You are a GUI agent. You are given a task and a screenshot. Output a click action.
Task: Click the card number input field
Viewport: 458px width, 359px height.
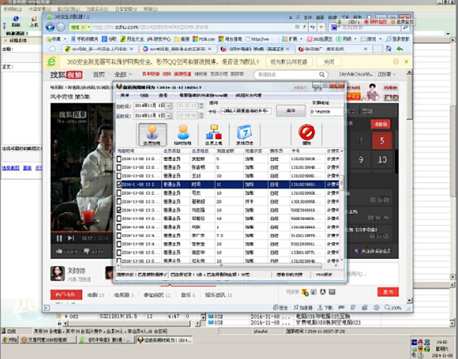(246, 111)
